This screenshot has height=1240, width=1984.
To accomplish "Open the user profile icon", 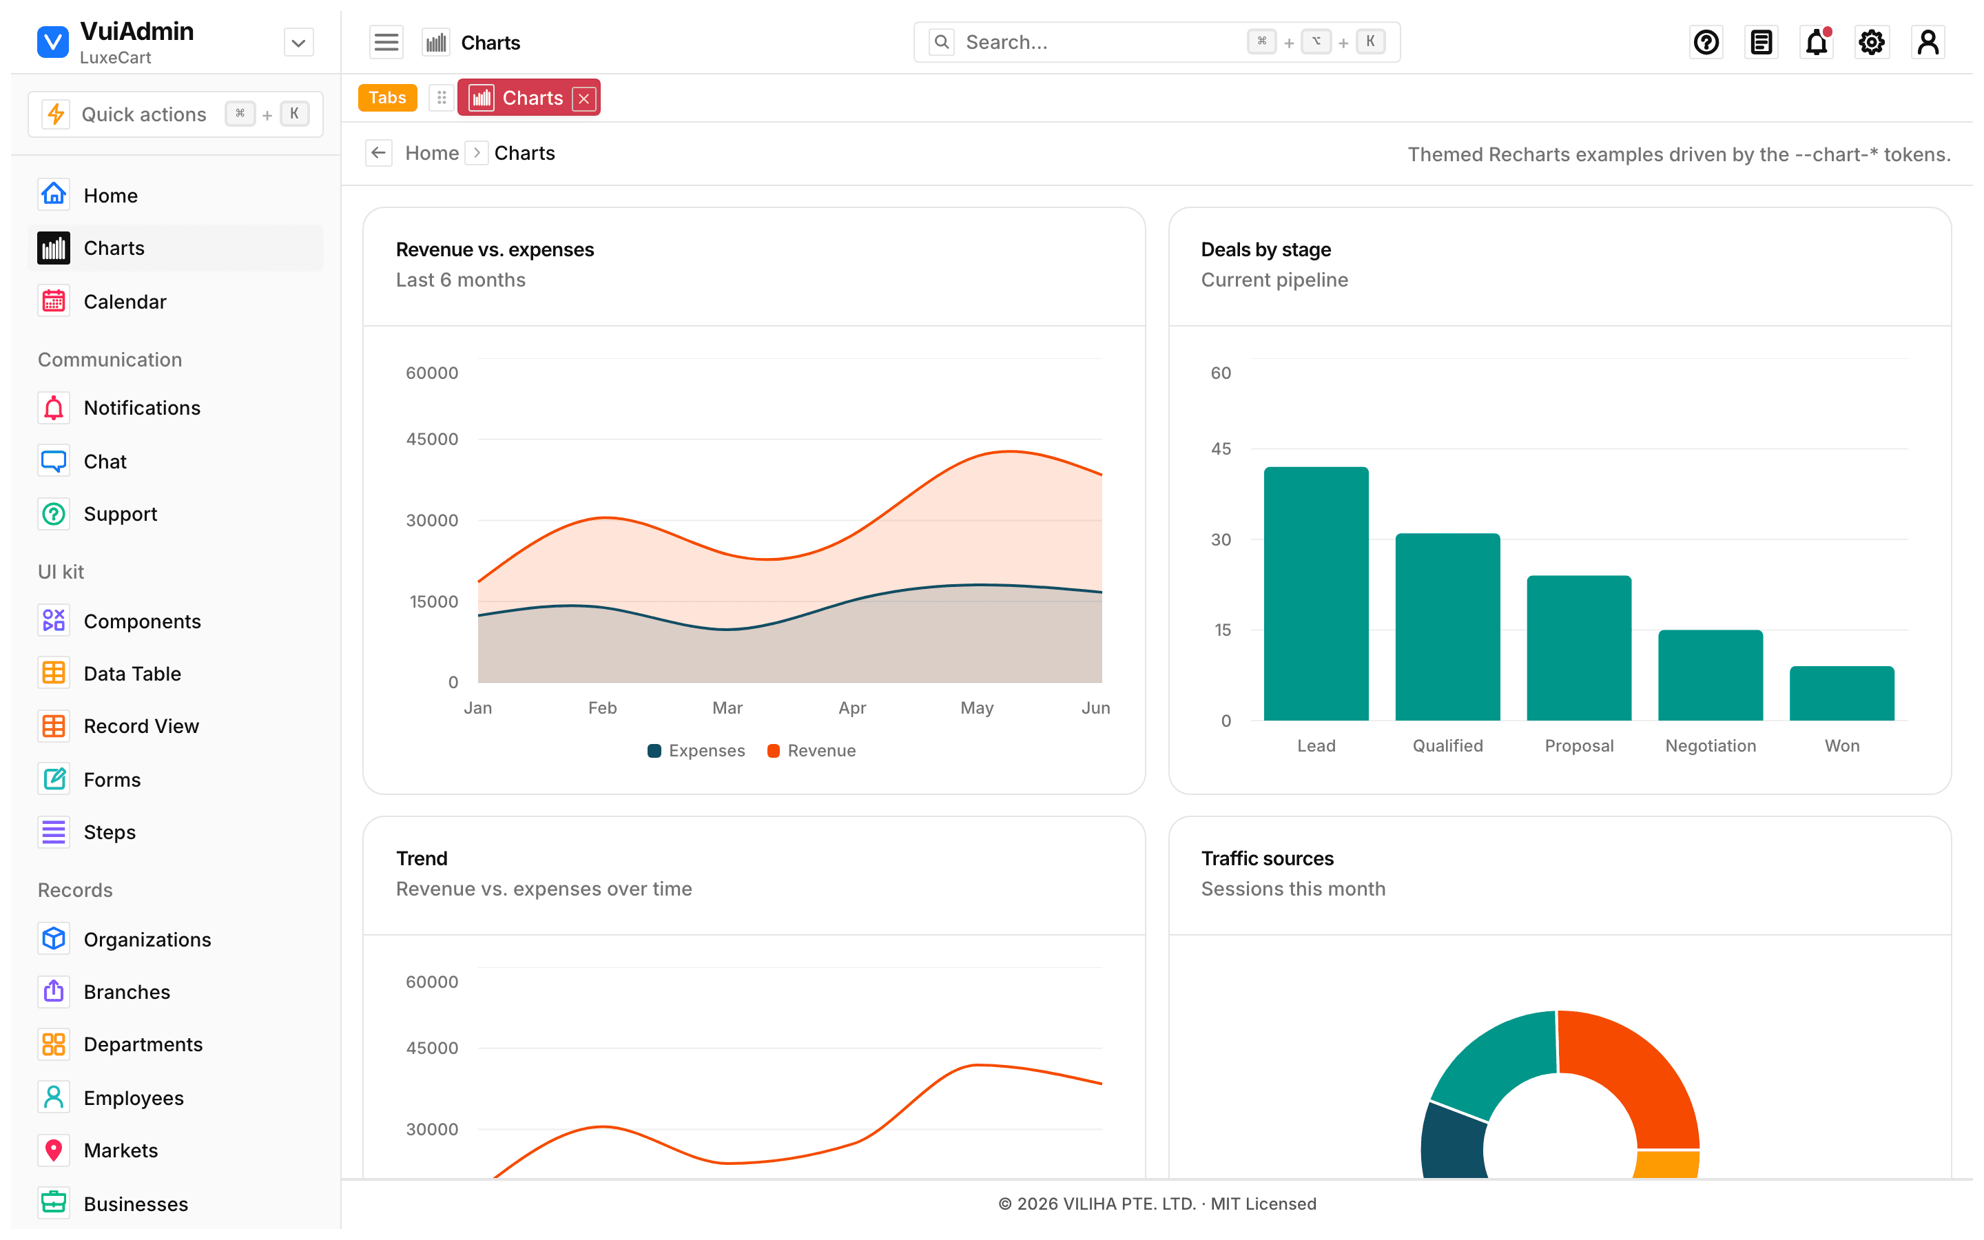I will (1928, 42).
